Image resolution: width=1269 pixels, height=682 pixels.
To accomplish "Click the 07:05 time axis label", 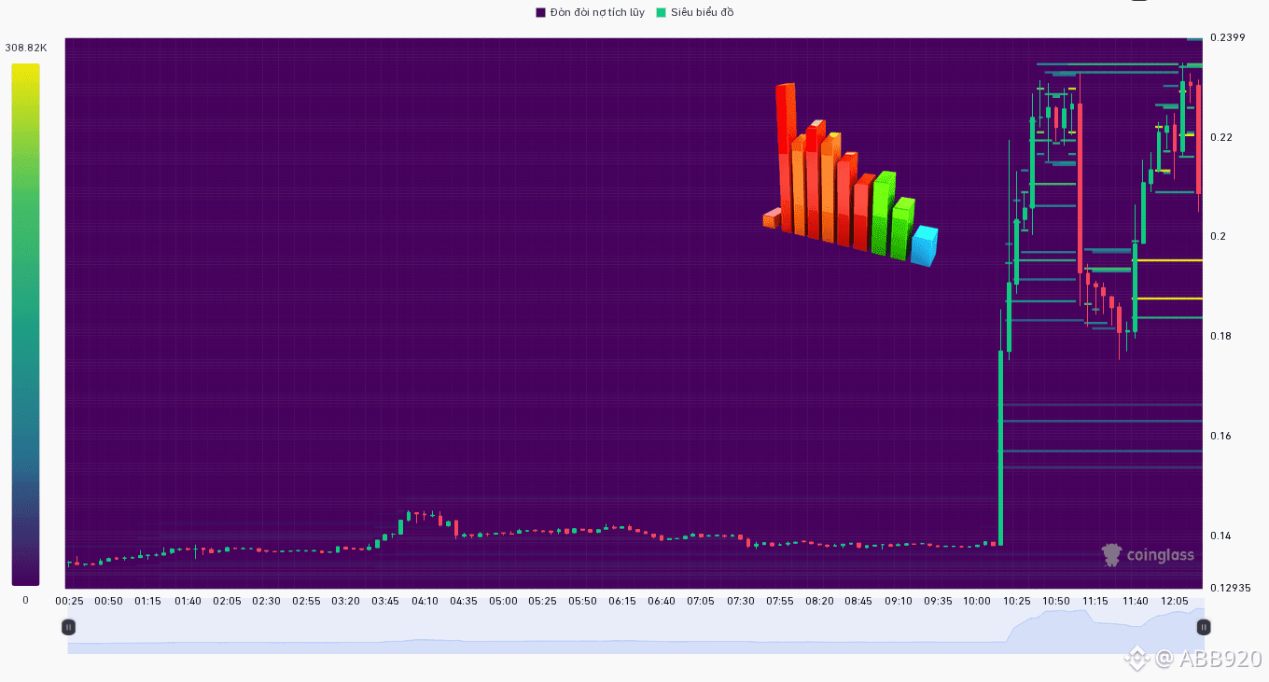I will coord(701,601).
